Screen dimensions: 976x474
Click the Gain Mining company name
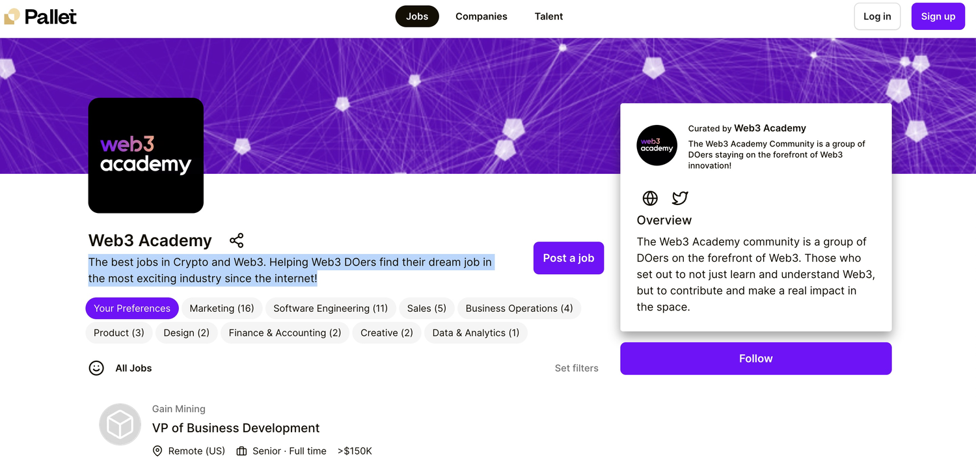point(179,409)
